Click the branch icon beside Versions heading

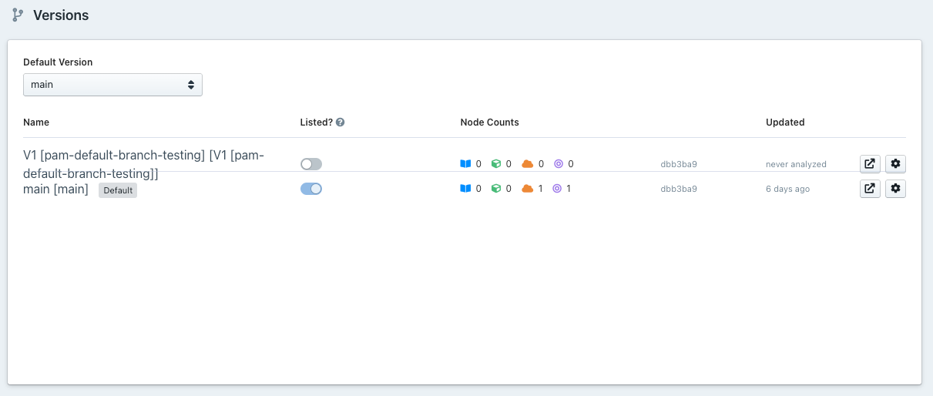pos(18,15)
